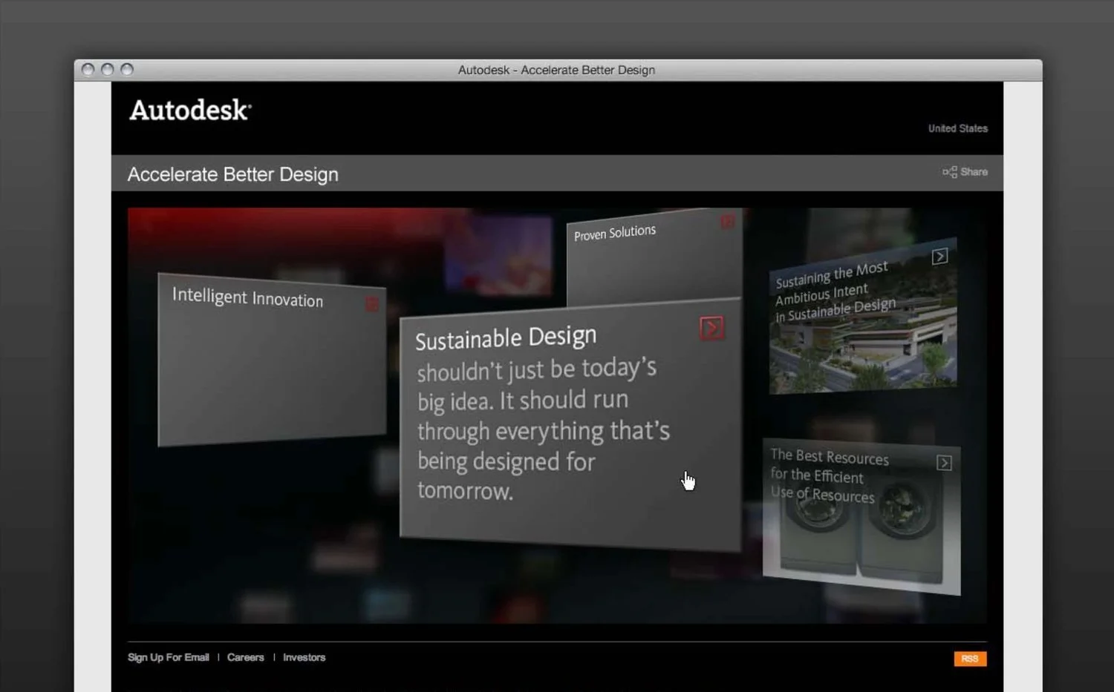The image size is (1114, 692).
Task: Open the Investors link
Action: pos(304,657)
